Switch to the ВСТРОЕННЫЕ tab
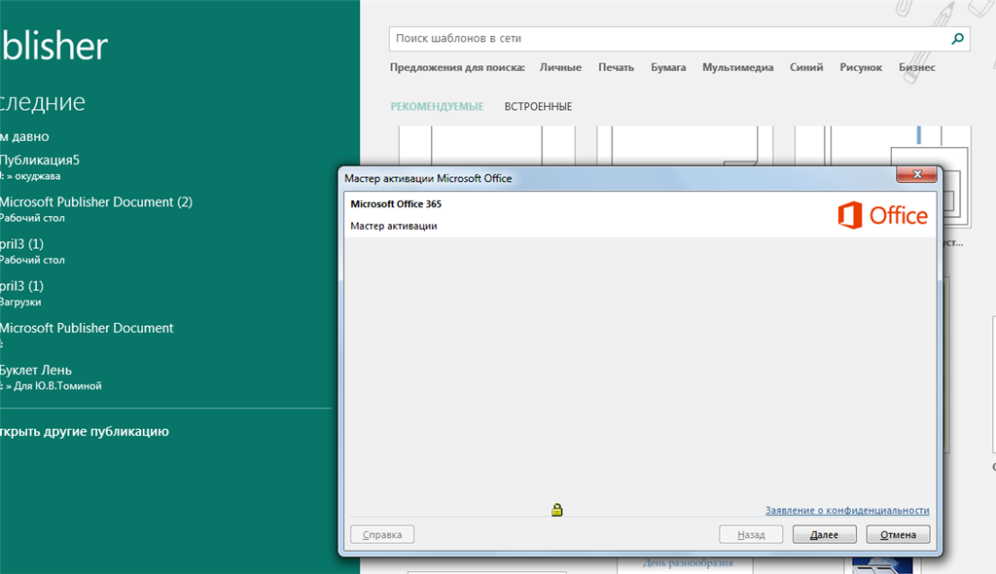Screen dimensions: 996x574 point(538,107)
